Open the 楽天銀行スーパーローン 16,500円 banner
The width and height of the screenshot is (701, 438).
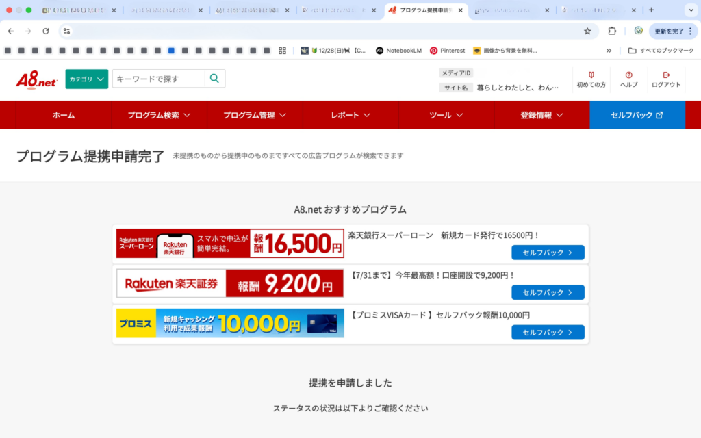coord(230,244)
